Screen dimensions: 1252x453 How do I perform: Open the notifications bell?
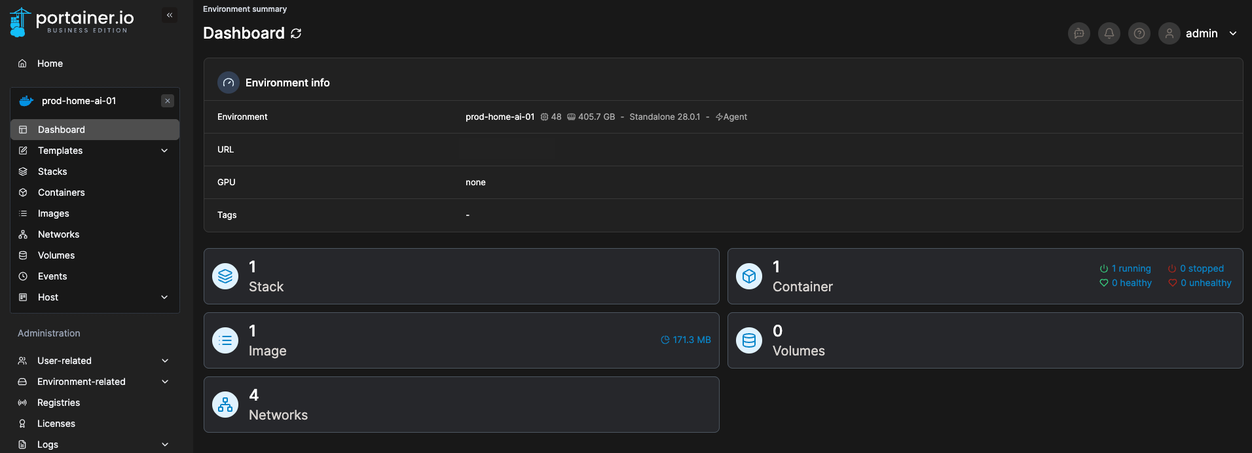tap(1109, 33)
